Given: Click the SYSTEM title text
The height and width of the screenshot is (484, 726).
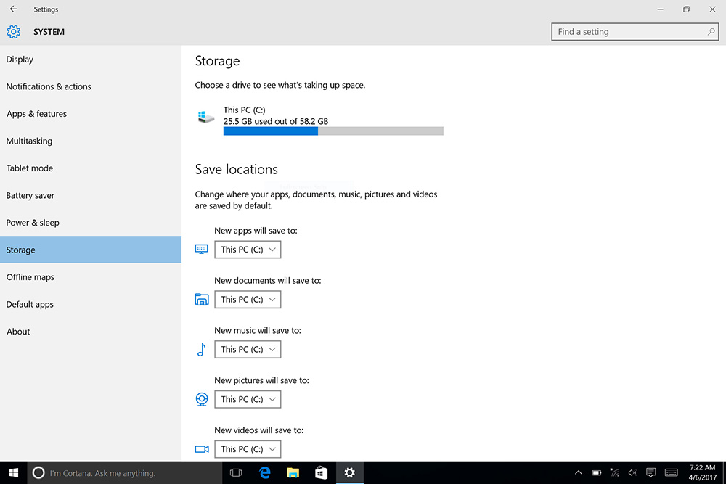Looking at the screenshot, I should coord(49,31).
